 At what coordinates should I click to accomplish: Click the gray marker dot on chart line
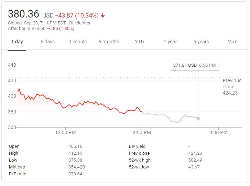point(198,118)
